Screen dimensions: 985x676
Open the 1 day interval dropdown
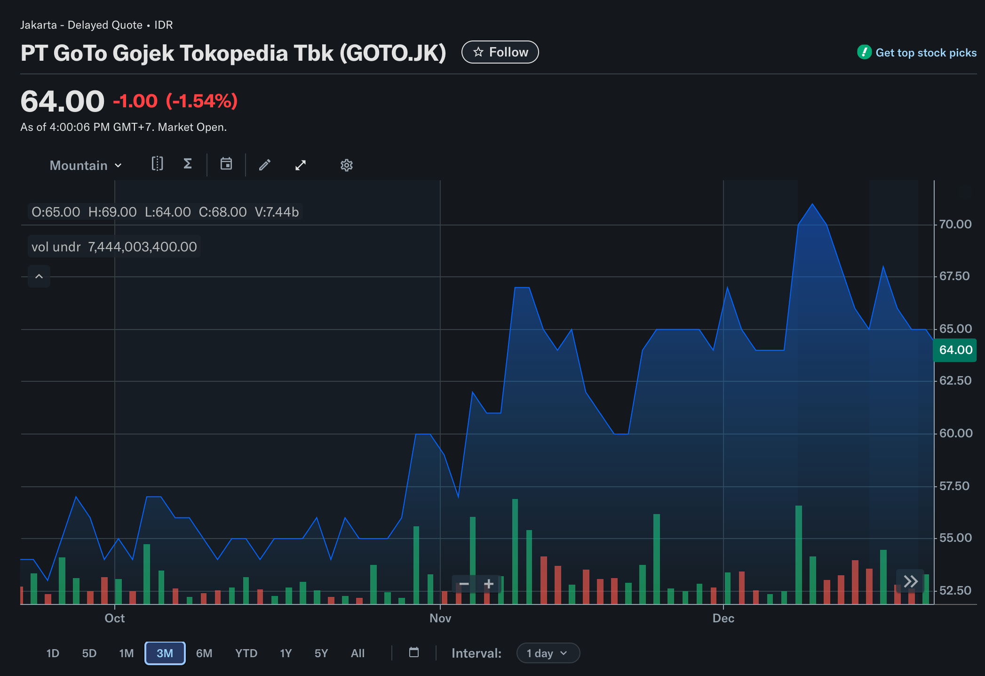(x=548, y=653)
